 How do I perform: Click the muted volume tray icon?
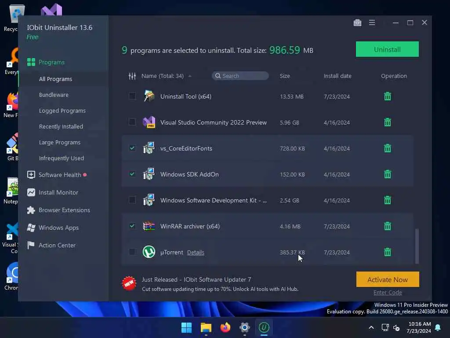pyautogui.click(x=396, y=327)
